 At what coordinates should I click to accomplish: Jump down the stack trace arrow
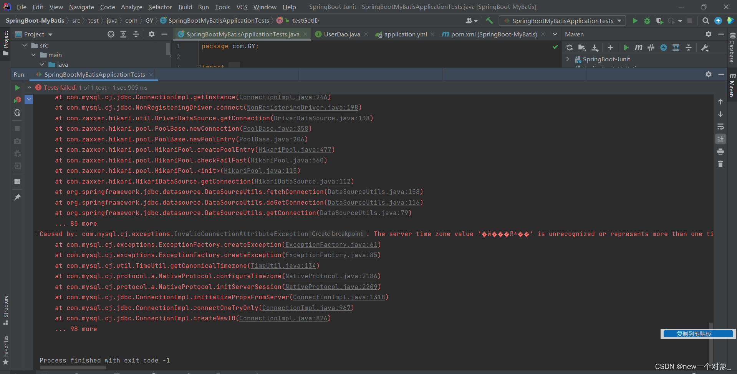click(x=720, y=114)
